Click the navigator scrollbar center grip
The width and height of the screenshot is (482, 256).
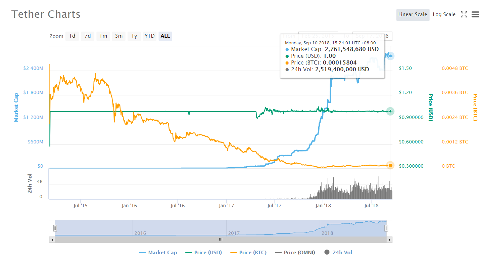click(x=221, y=240)
